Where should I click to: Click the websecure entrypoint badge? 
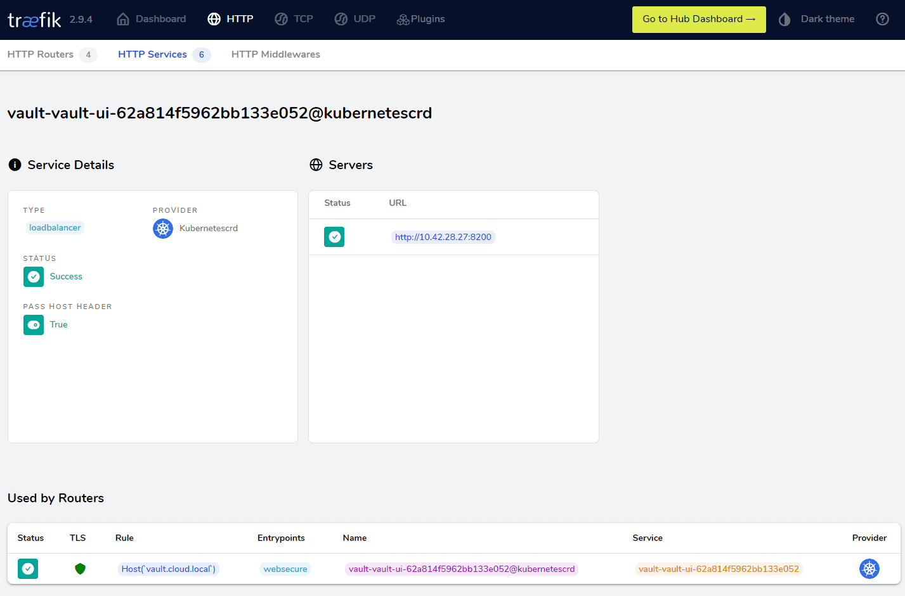click(285, 569)
